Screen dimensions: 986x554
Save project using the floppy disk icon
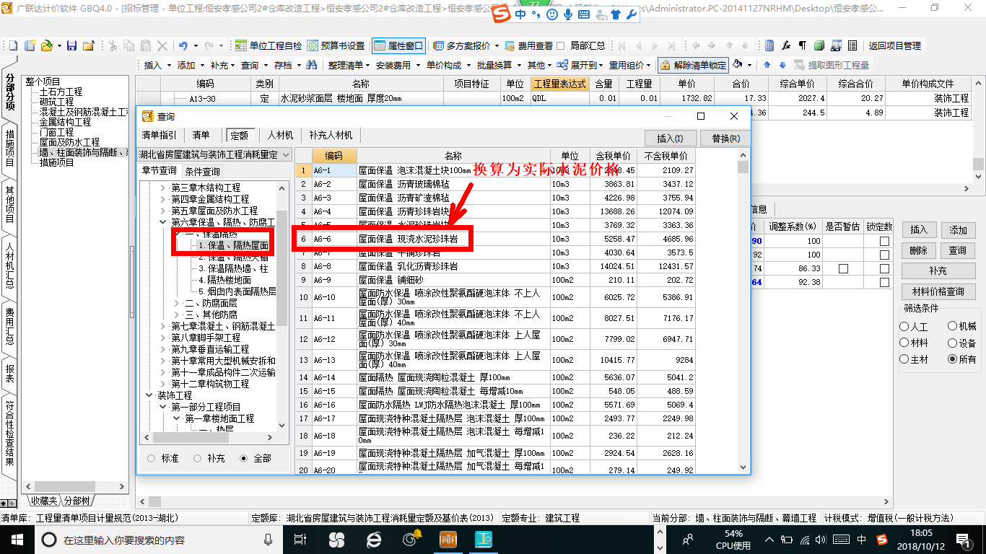pos(71,45)
